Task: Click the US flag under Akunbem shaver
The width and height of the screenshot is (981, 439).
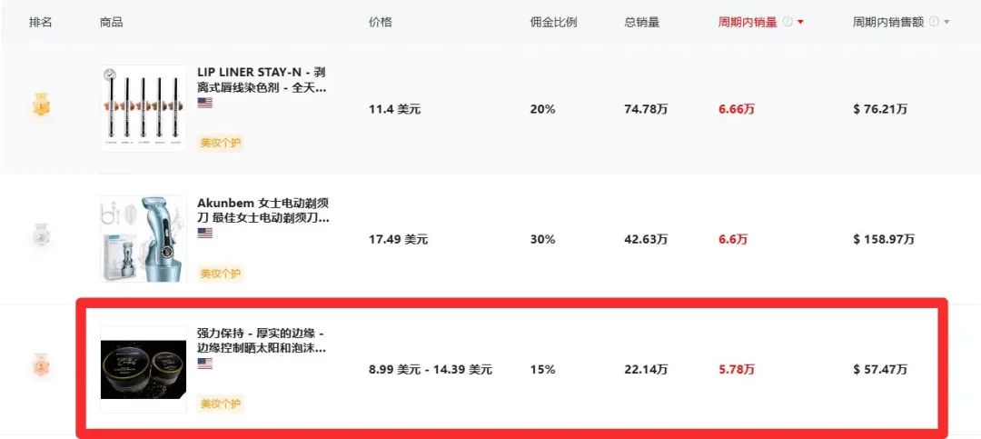Action: pos(204,233)
